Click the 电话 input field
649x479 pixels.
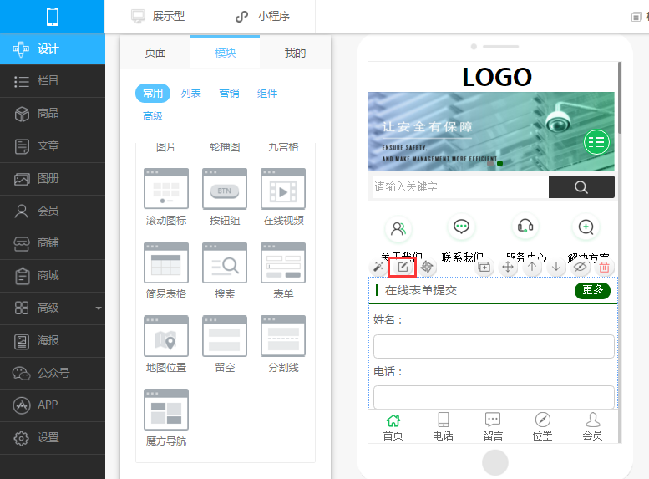click(x=494, y=398)
